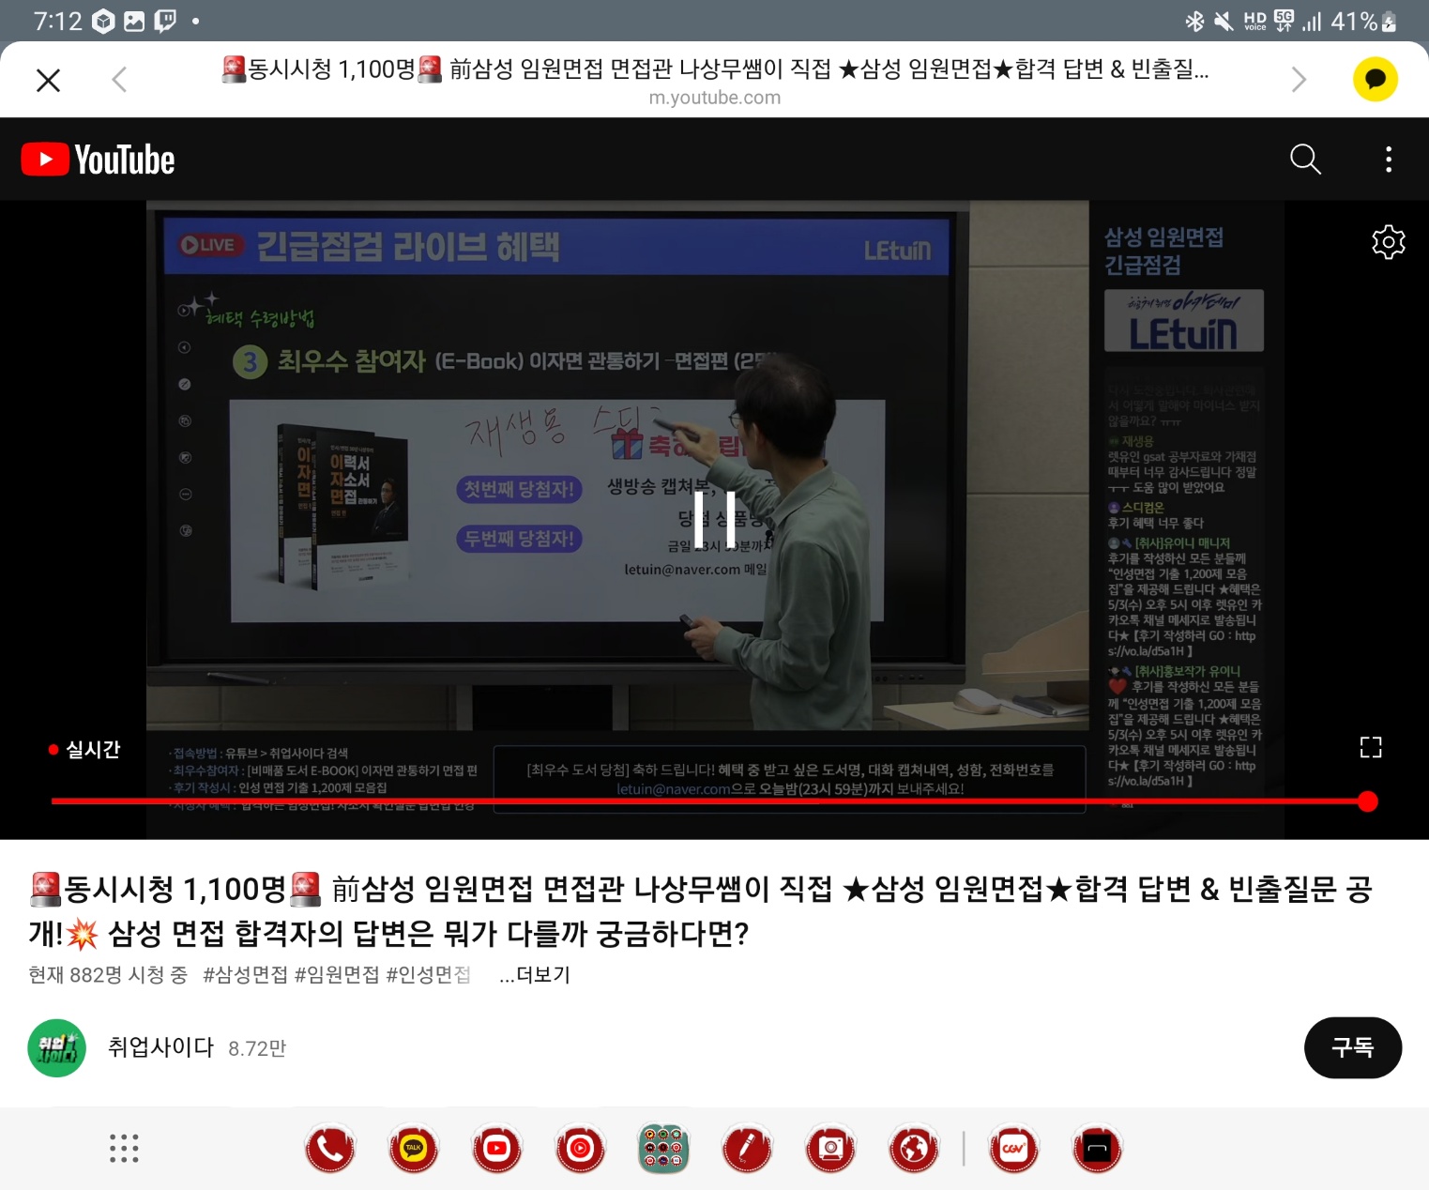Tap the Bluetooth status icon
Image resolution: width=1429 pixels, height=1190 pixels.
pyautogui.click(x=1194, y=22)
